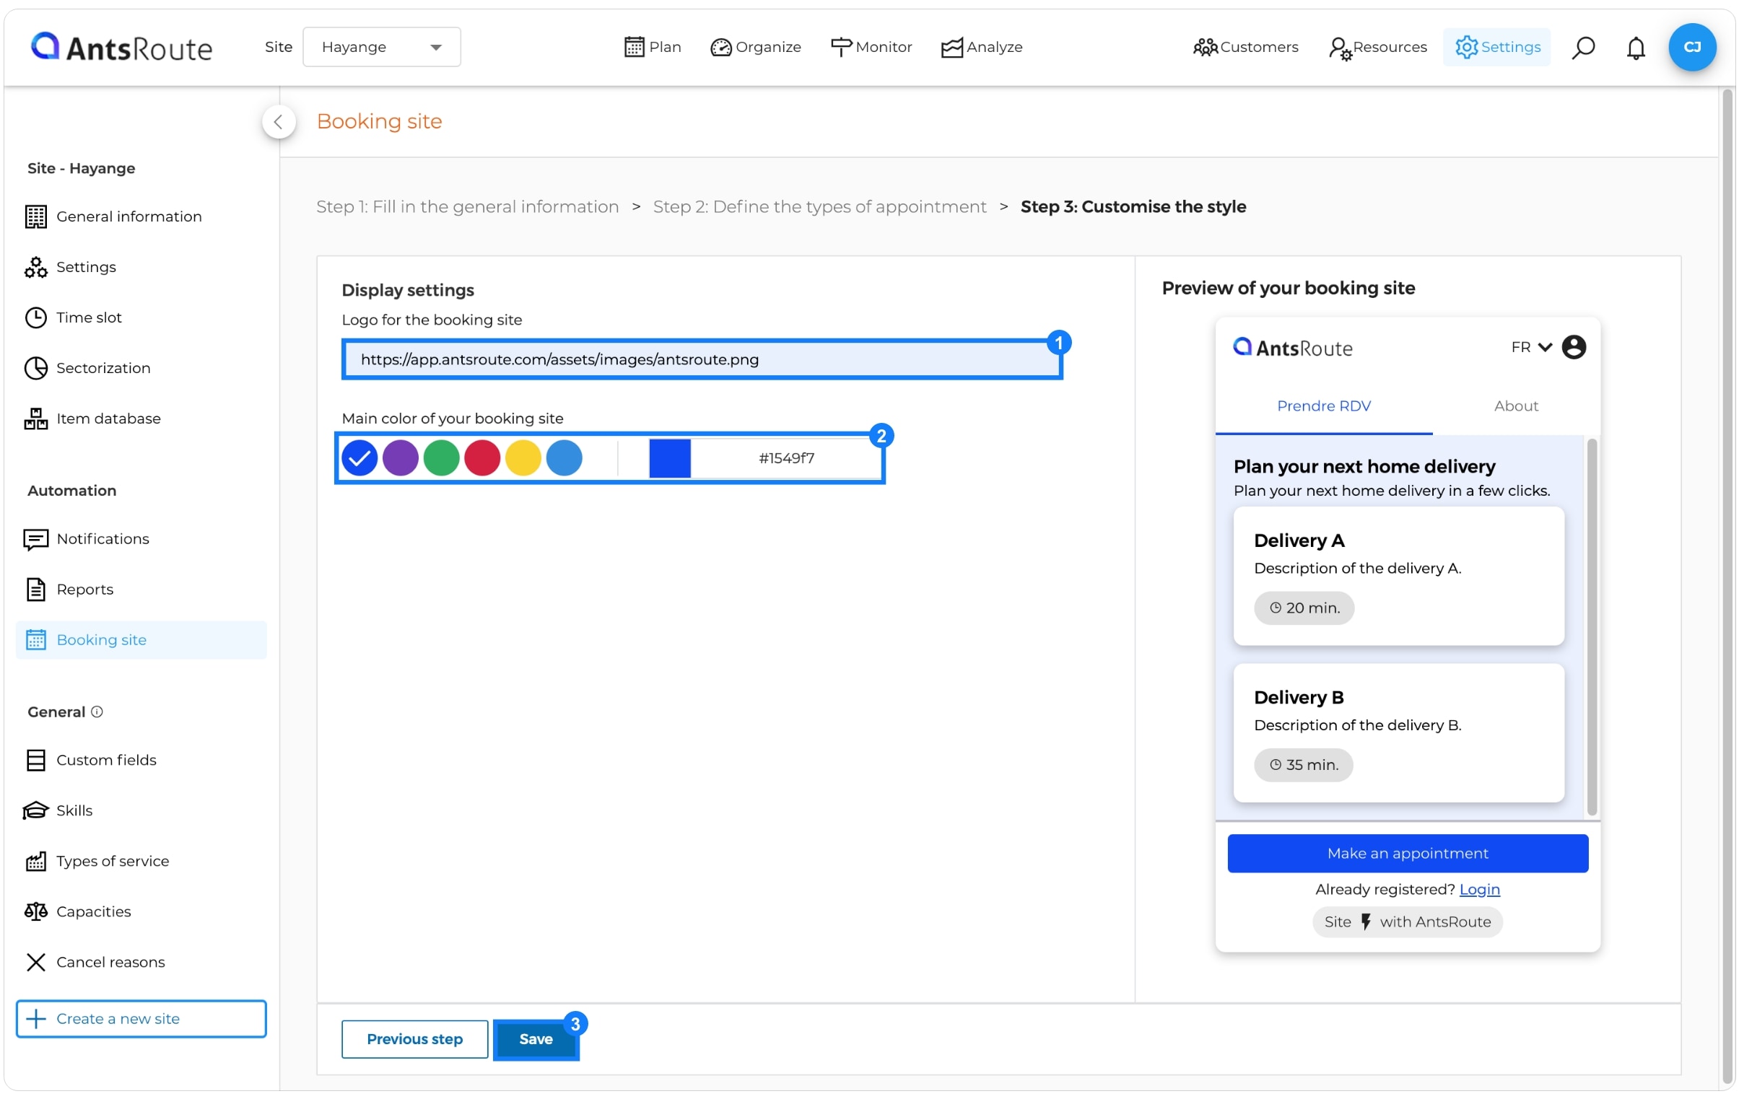
Task: Go to Step 1: Fill in the general information
Action: pyautogui.click(x=467, y=207)
